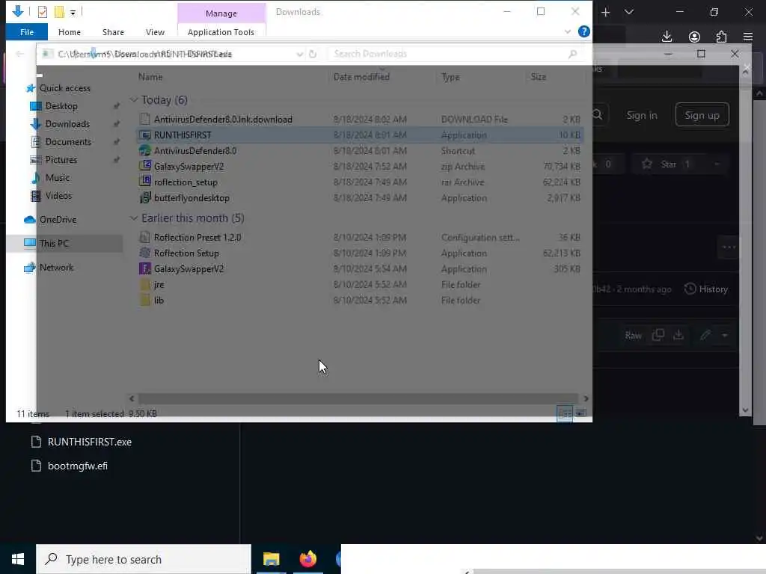Click the search magnifier icon in Explorer
The height and width of the screenshot is (574, 766).
pyautogui.click(x=572, y=54)
